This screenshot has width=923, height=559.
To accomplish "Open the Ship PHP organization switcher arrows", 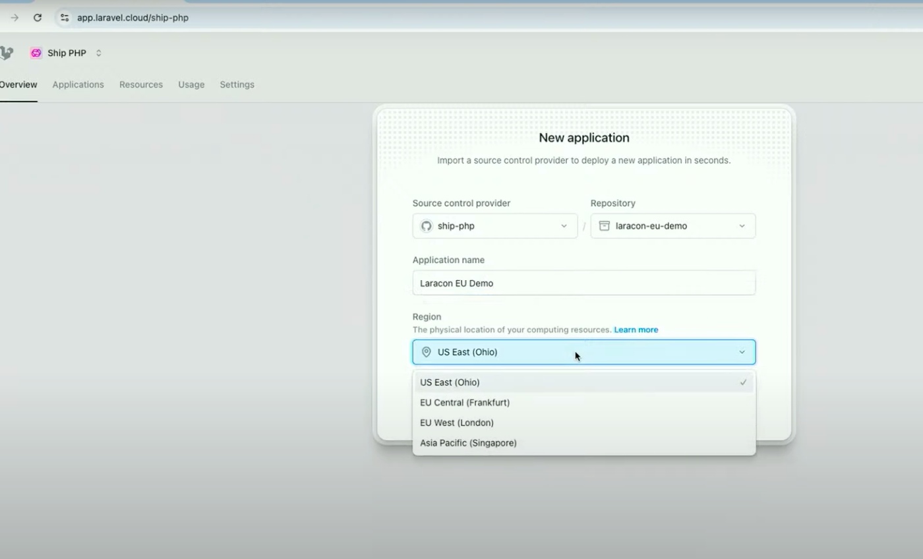I will click(x=98, y=53).
